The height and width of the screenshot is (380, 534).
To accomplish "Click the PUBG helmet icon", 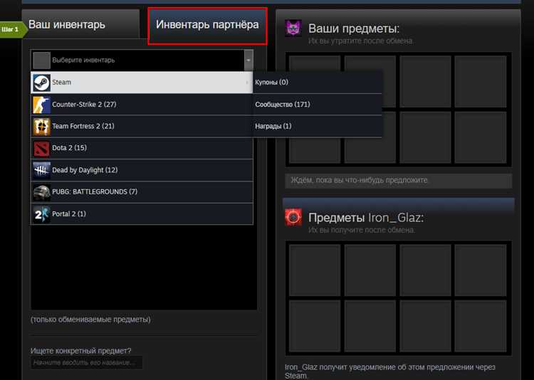I will click(x=41, y=192).
